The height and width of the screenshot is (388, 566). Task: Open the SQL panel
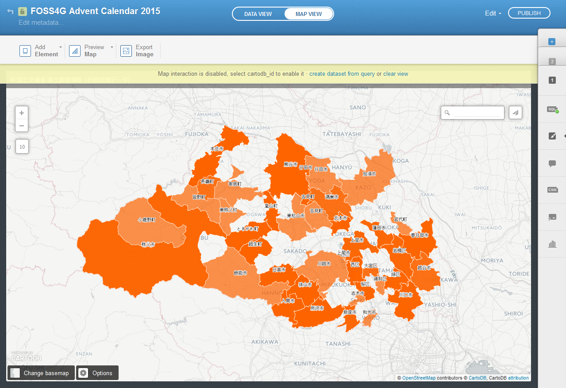552,109
